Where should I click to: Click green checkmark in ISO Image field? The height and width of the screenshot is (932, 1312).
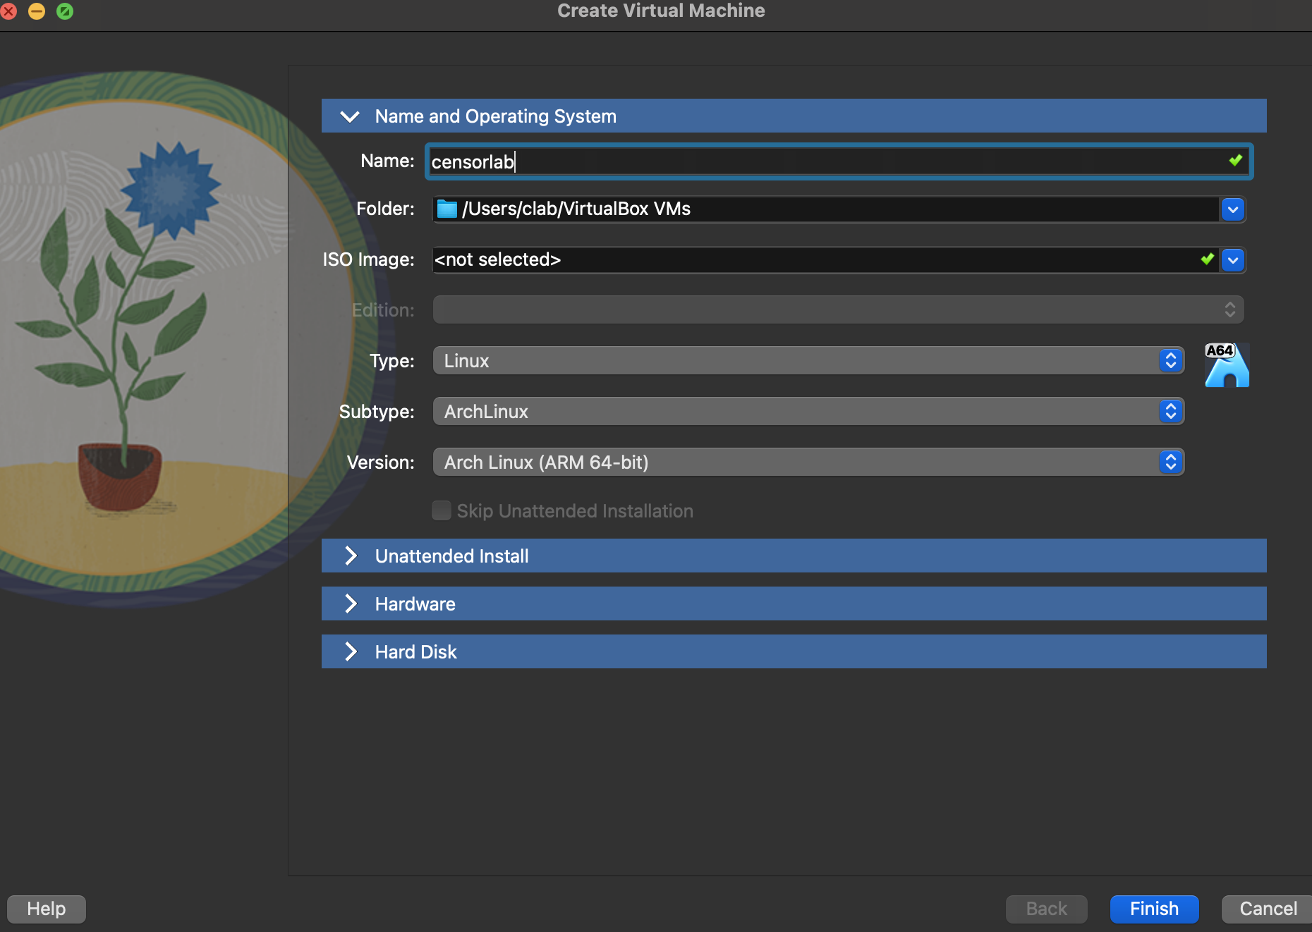tap(1207, 259)
